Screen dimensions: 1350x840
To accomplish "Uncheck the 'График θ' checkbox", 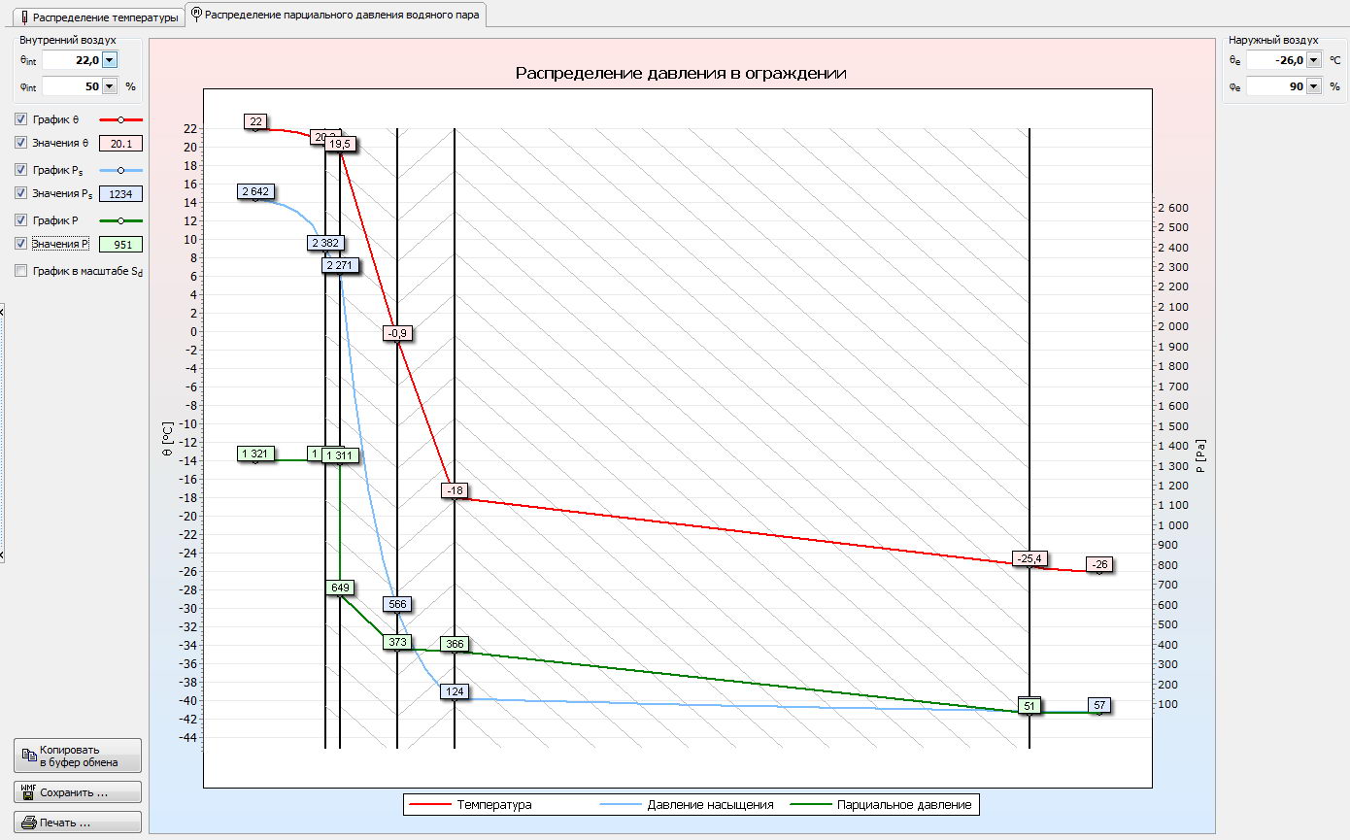I will click(21, 119).
